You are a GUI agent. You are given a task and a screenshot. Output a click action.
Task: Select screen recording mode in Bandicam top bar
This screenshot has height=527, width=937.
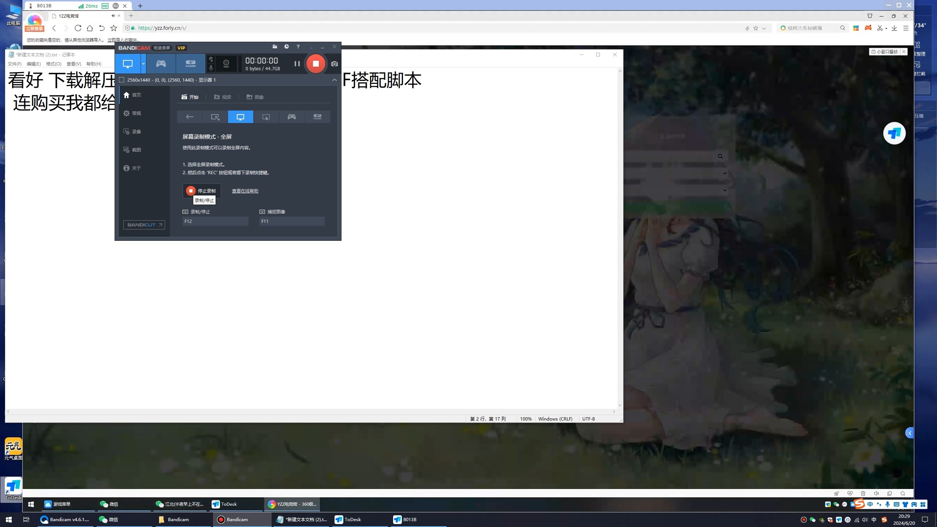[x=128, y=64]
